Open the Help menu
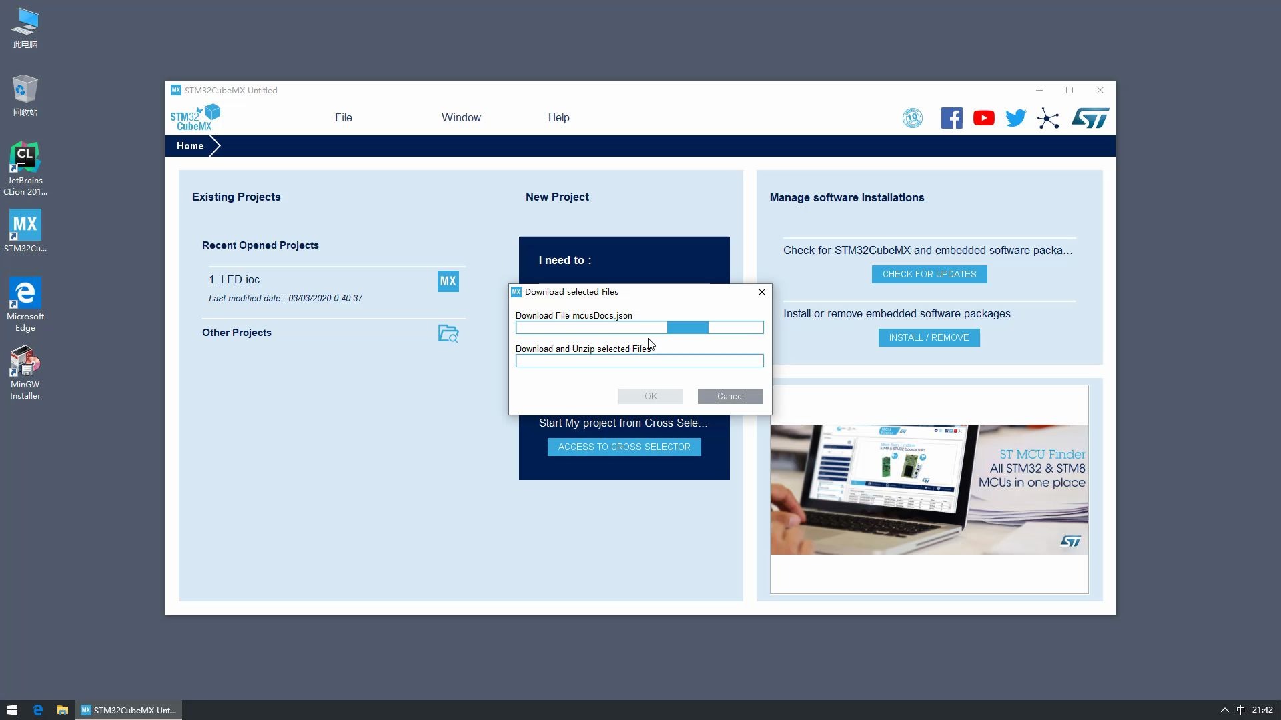The image size is (1281, 720). pos(558,117)
